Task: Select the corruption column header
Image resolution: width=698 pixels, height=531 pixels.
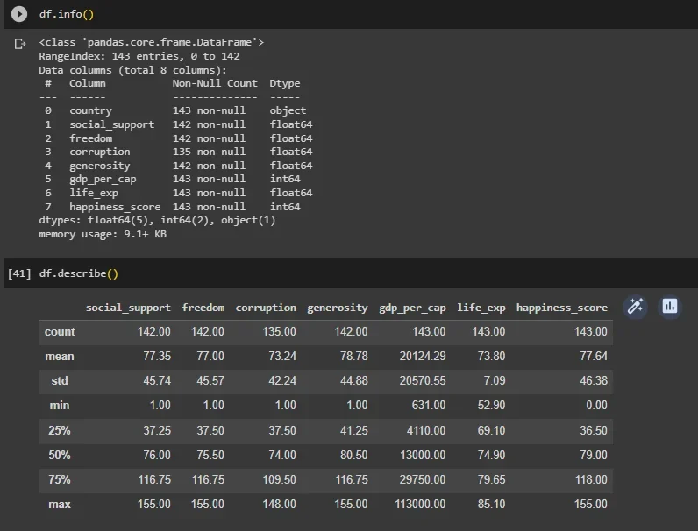Action: click(x=266, y=308)
